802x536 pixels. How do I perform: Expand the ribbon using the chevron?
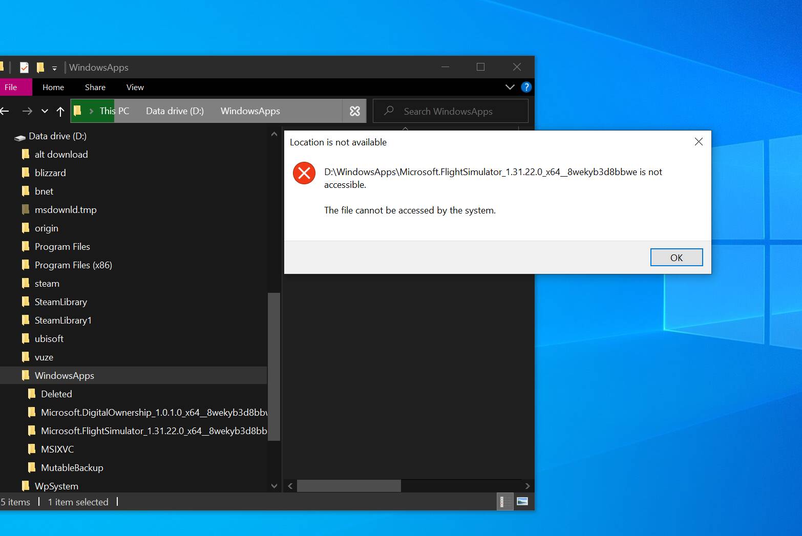[510, 87]
